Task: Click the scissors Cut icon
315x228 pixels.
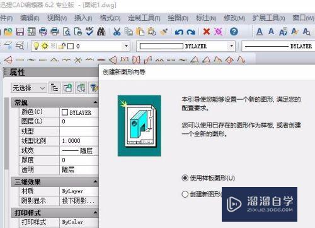Action: point(117,32)
